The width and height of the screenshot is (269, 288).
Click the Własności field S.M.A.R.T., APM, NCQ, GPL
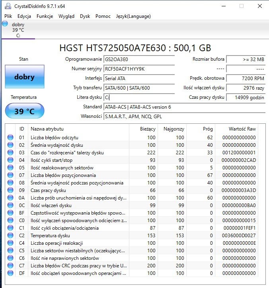click(x=184, y=117)
